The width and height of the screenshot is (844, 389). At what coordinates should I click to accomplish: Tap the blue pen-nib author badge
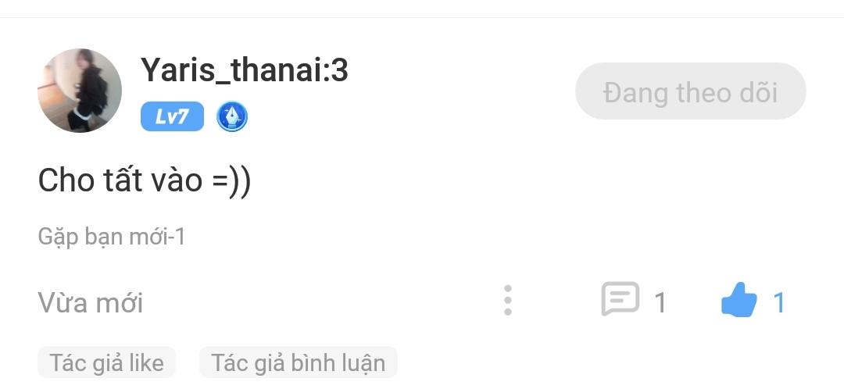click(232, 116)
